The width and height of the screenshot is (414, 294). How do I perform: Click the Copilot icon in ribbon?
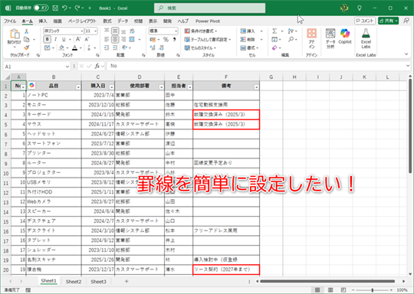(345, 37)
